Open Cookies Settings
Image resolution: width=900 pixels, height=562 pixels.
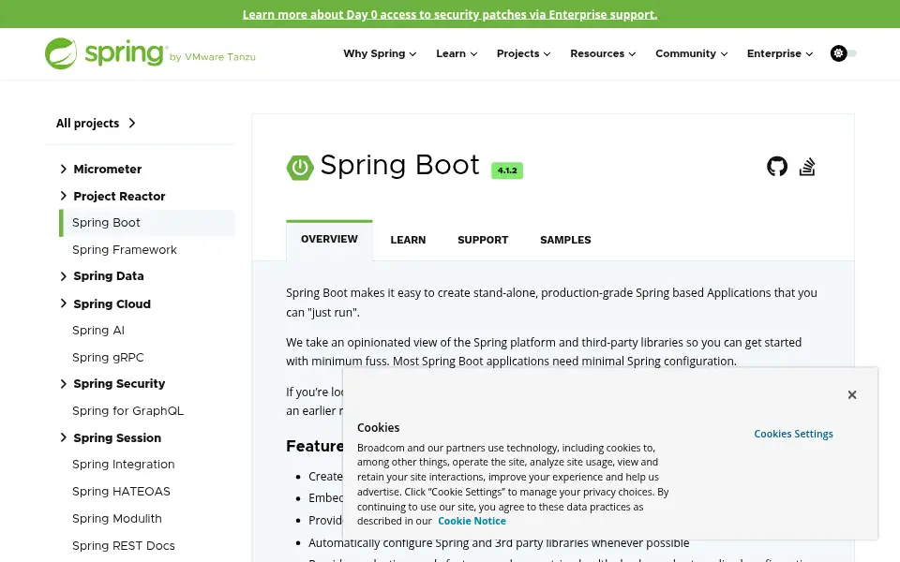(x=793, y=434)
